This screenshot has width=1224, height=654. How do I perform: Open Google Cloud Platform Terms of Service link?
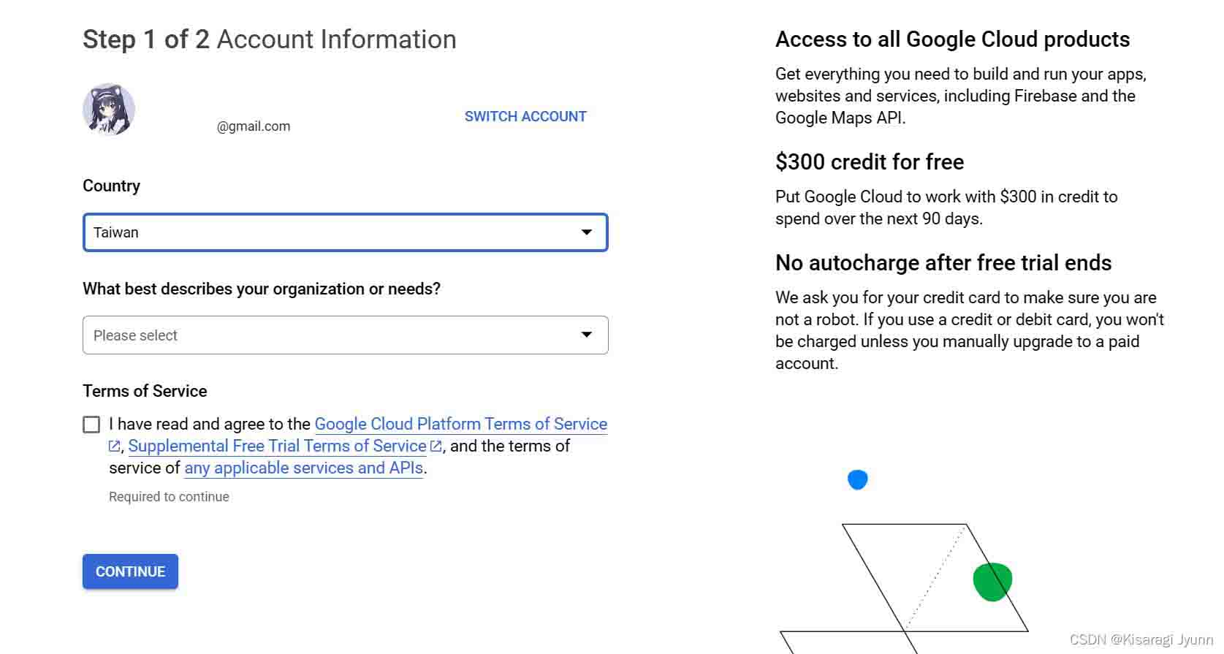point(461,424)
